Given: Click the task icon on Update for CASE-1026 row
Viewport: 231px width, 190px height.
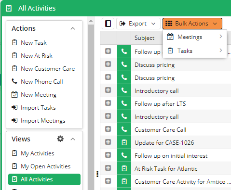Looking at the screenshot, I should tap(124, 142).
